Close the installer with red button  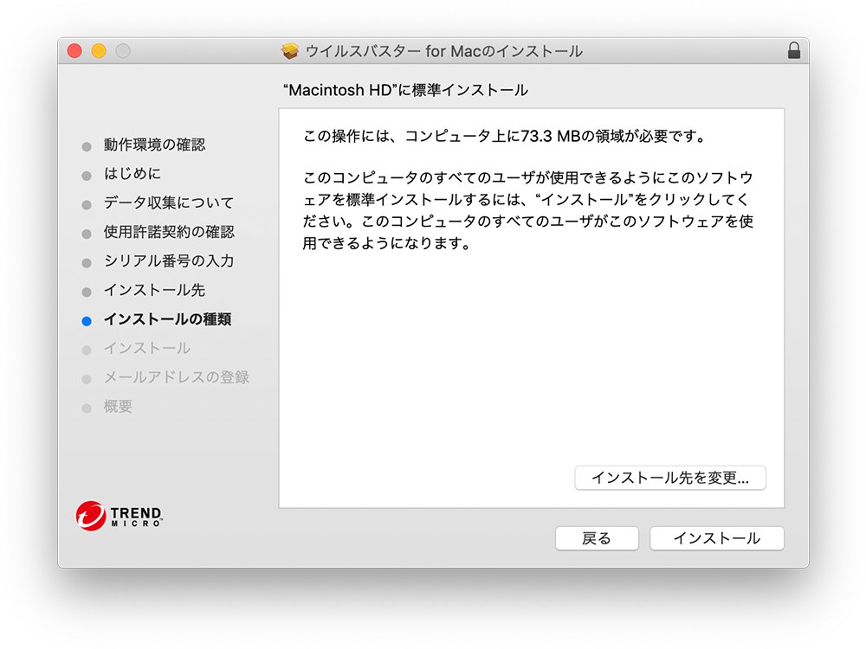tap(74, 51)
